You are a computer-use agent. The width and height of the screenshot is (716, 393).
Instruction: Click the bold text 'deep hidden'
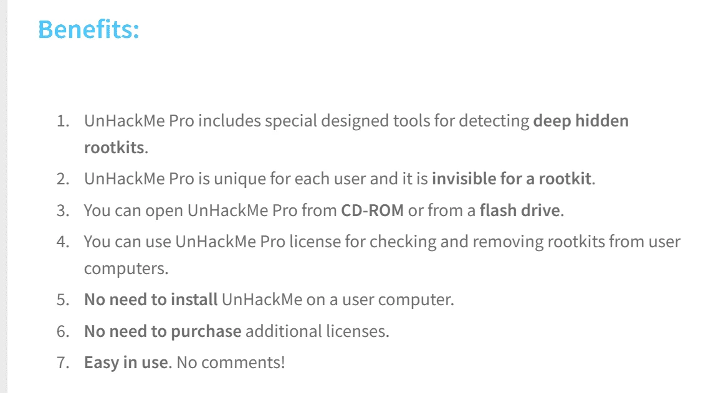coord(581,121)
